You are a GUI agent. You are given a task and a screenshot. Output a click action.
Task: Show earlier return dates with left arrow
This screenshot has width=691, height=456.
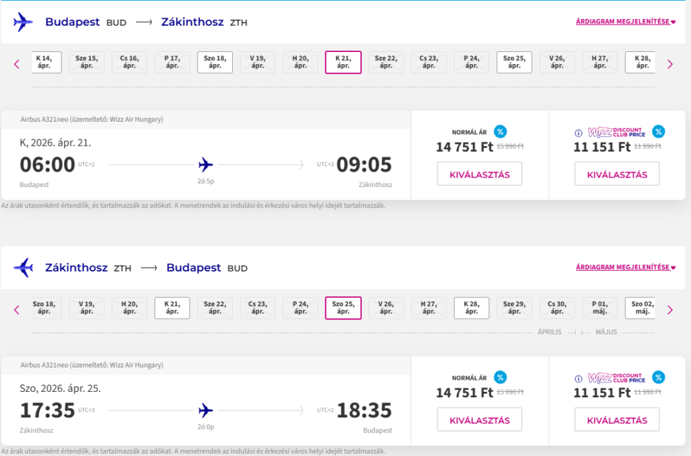click(x=17, y=310)
